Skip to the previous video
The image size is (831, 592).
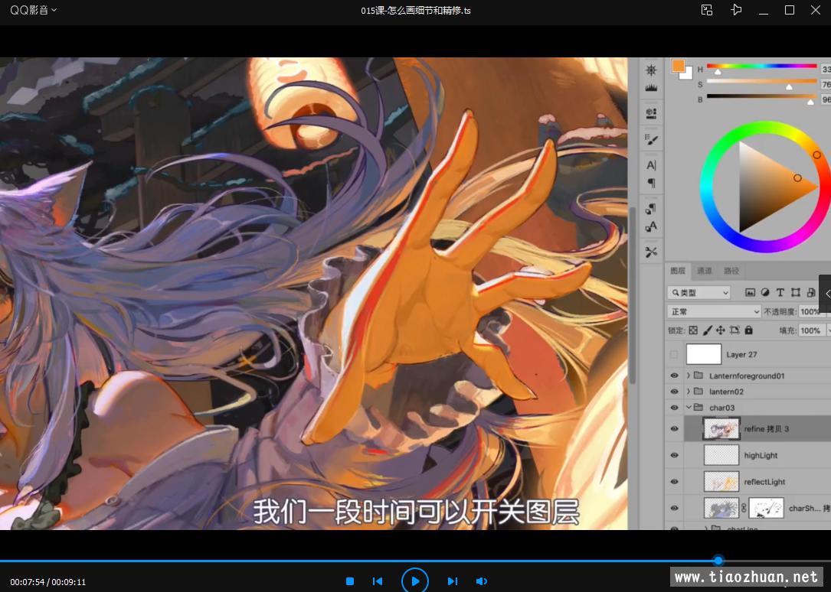378,581
